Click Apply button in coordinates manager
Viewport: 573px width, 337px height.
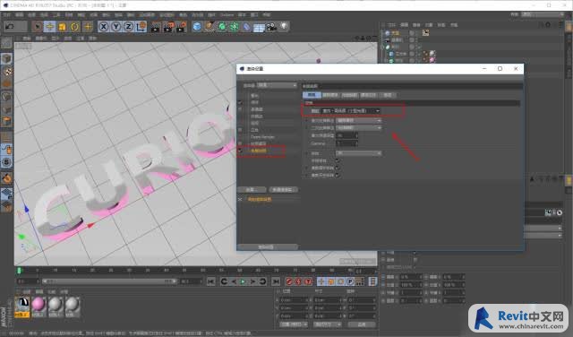(x=362, y=324)
